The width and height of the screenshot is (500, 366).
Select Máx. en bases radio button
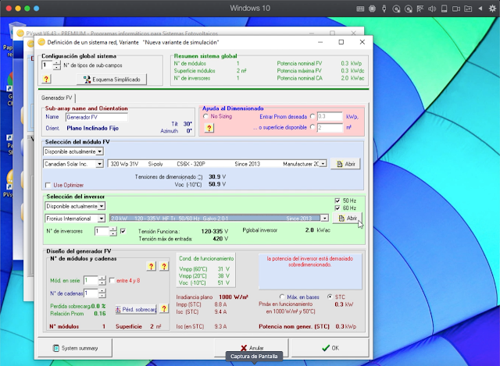click(282, 297)
